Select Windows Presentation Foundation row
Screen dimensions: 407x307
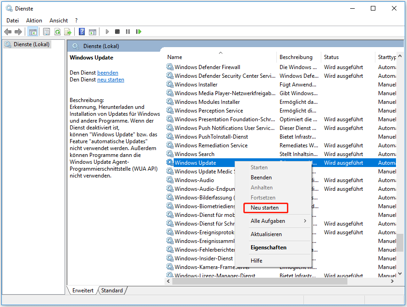pos(281,119)
